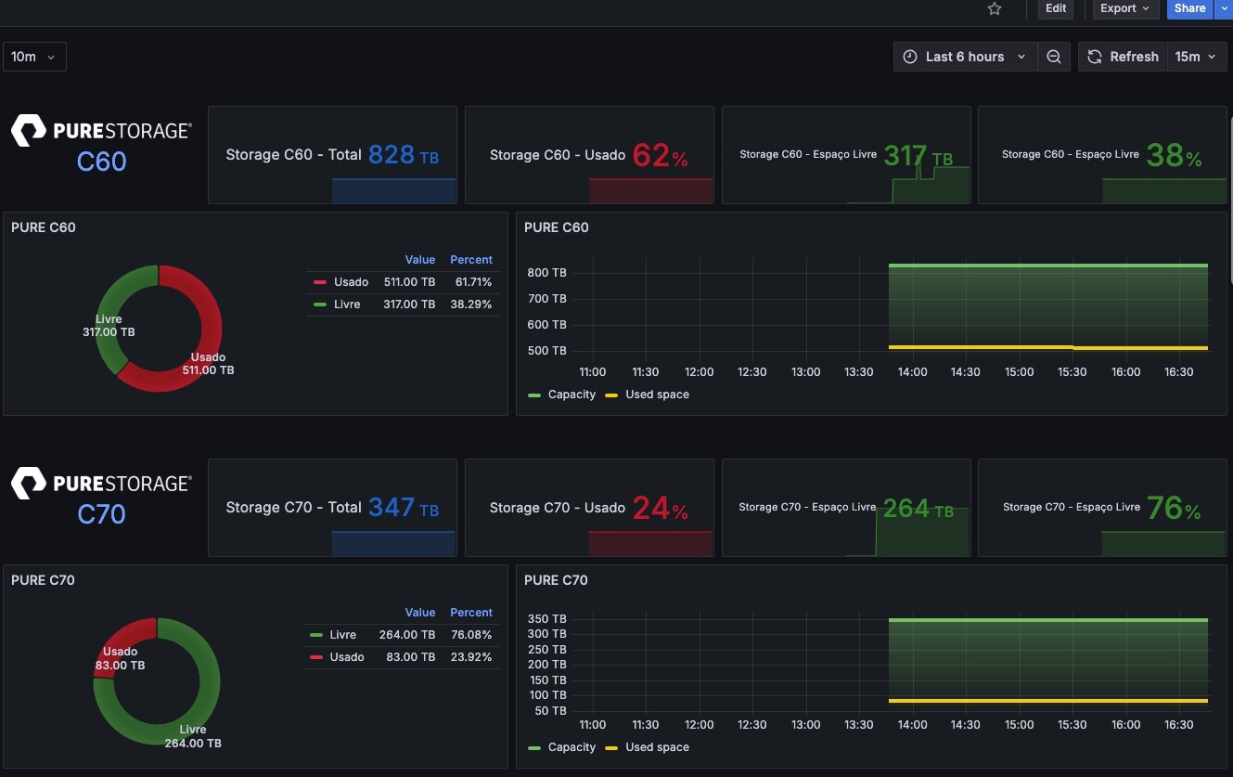This screenshot has width=1233, height=777.
Task: Sort by Percent column in PURE C70 legend
Action: (x=471, y=613)
